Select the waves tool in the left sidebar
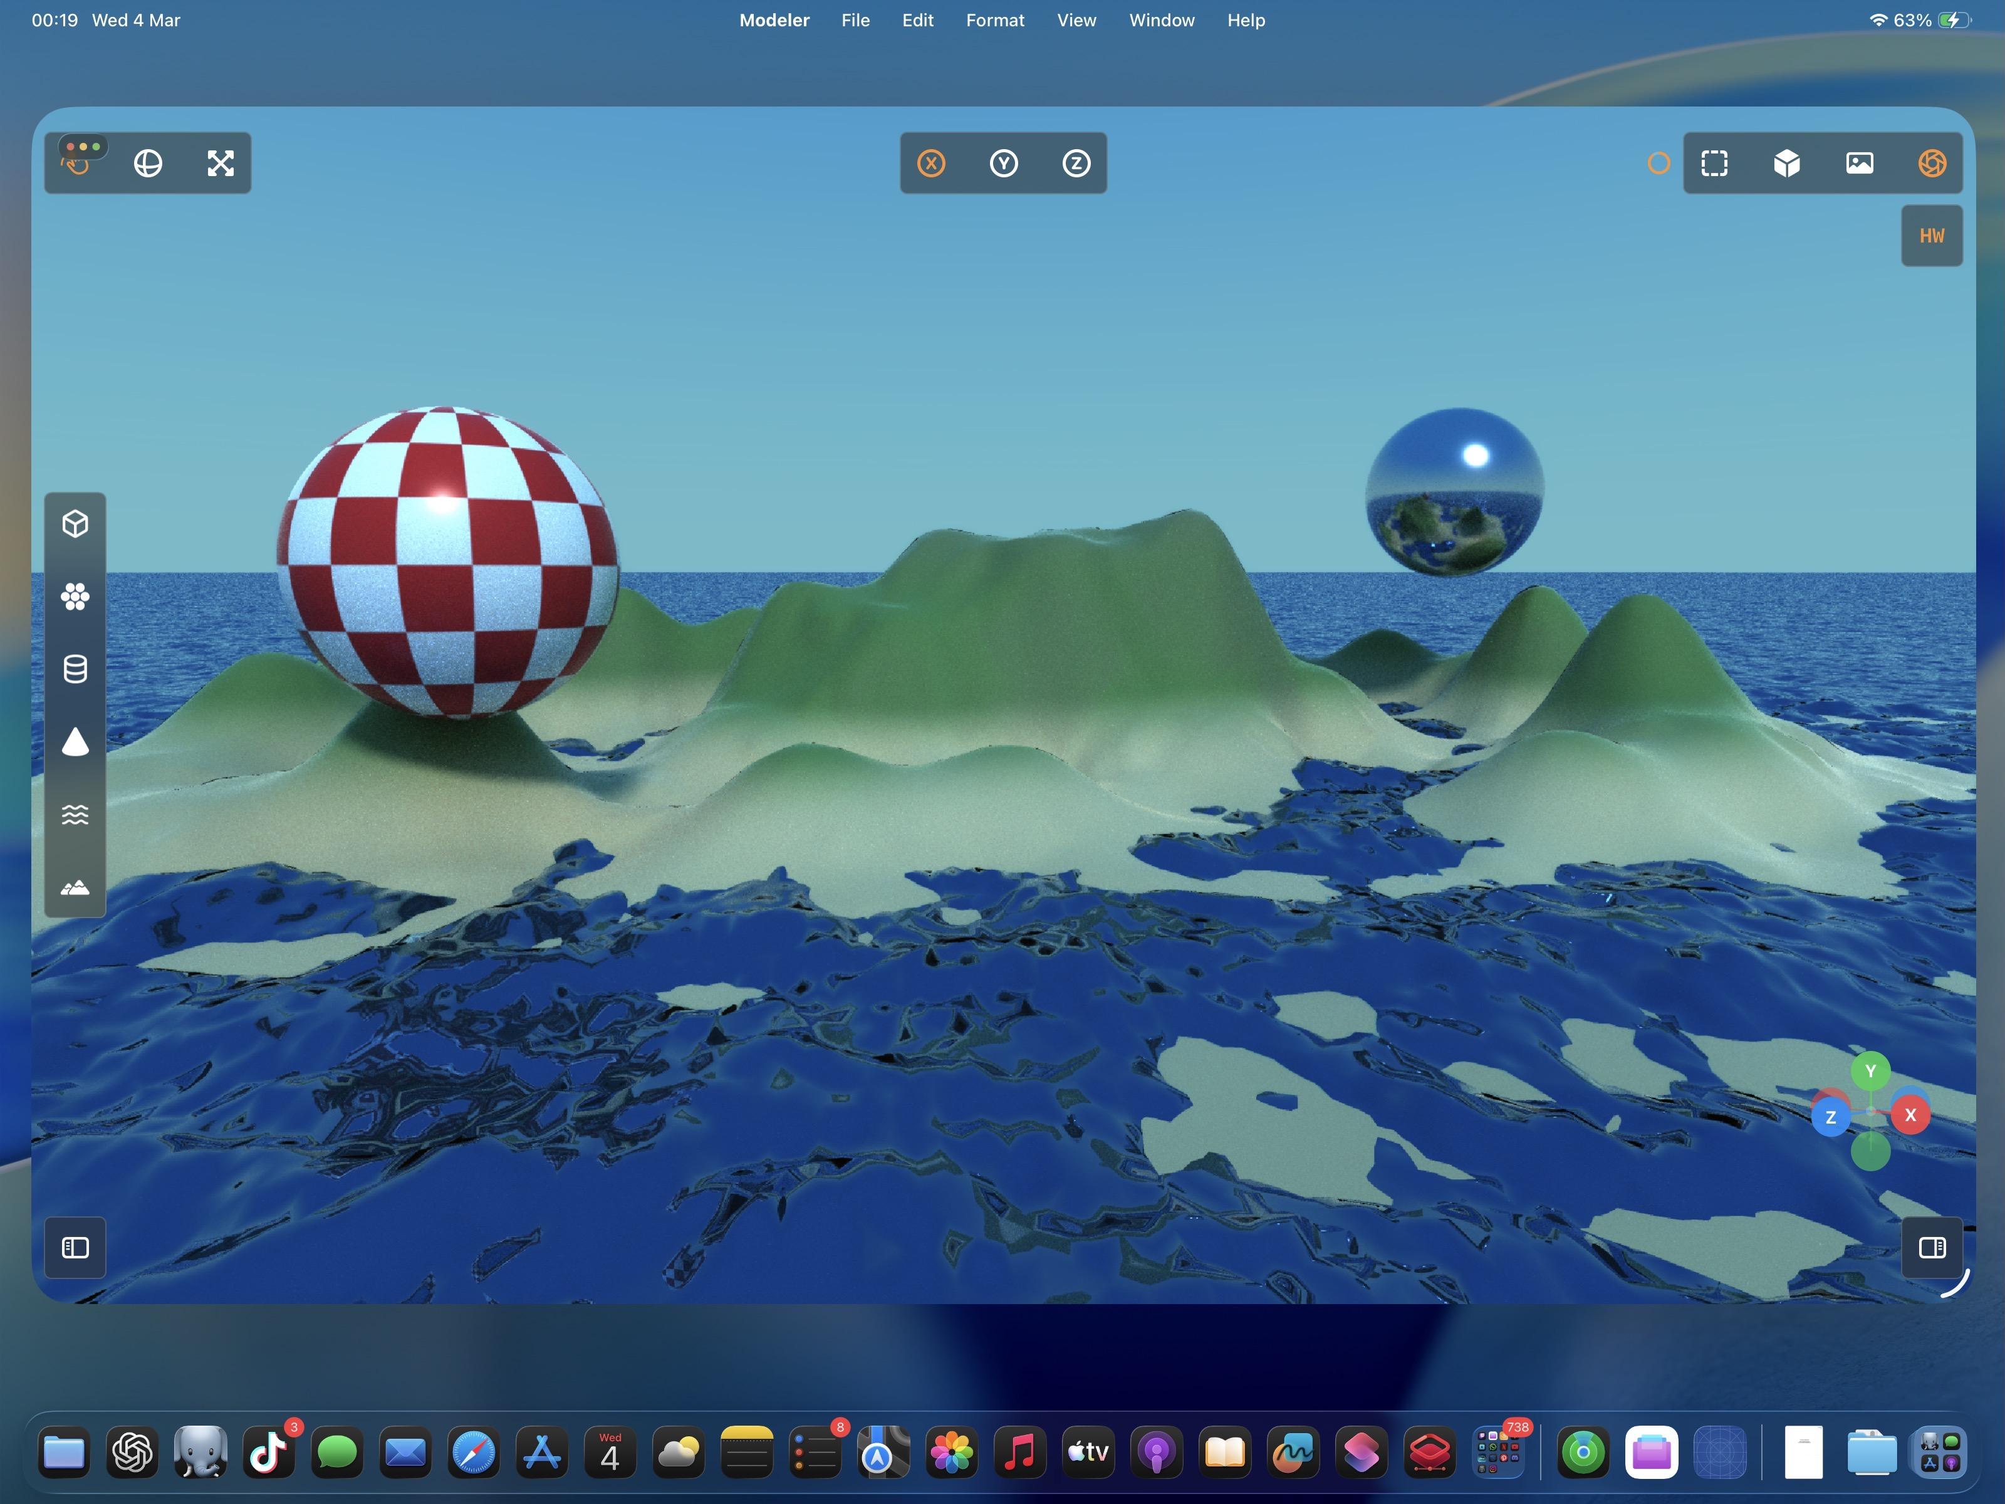The image size is (2005, 1504). pyautogui.click(x=75, y=814)
